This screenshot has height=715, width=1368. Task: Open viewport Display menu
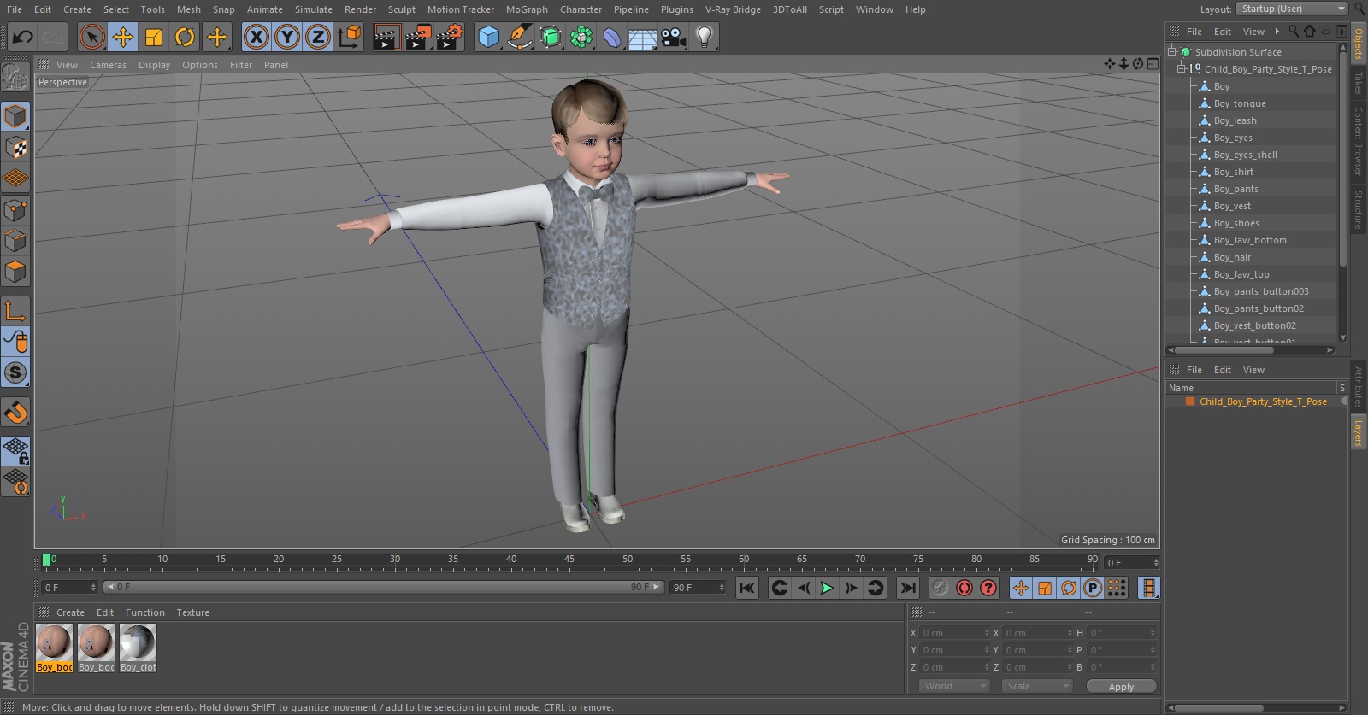click(154, 65)
